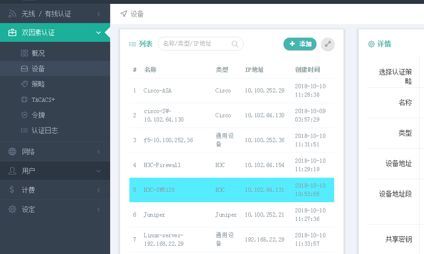This screenshot has width=424, height=254.
Task: Click the tag icon beside 策略
Action: [x=25, y=84]
